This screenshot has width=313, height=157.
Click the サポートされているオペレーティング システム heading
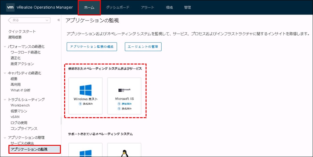[100, 134]
